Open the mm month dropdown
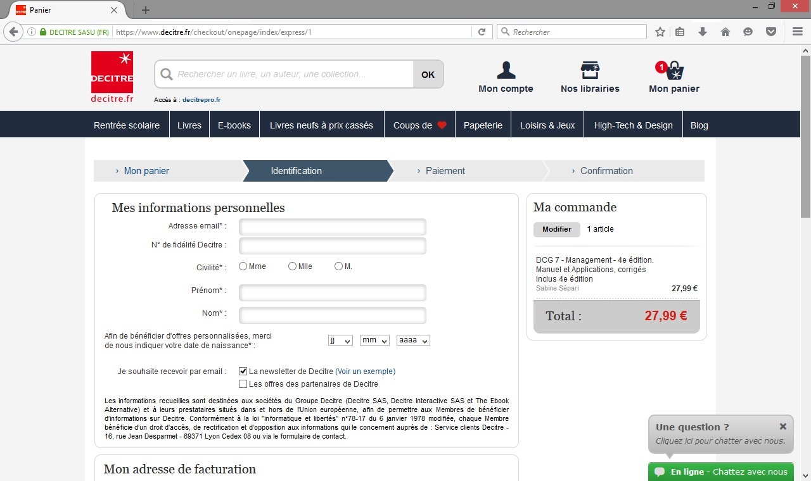The height and width of the screenshot is (481, 811). point(374,340)
